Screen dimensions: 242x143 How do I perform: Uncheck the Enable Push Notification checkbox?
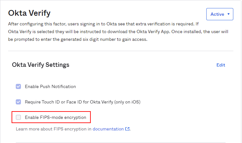[18, 86]
